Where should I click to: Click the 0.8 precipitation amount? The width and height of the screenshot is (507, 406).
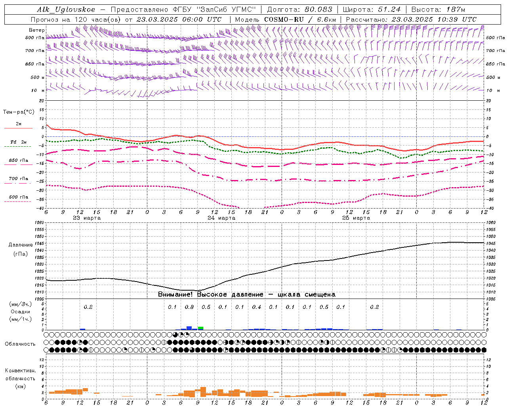189,307
